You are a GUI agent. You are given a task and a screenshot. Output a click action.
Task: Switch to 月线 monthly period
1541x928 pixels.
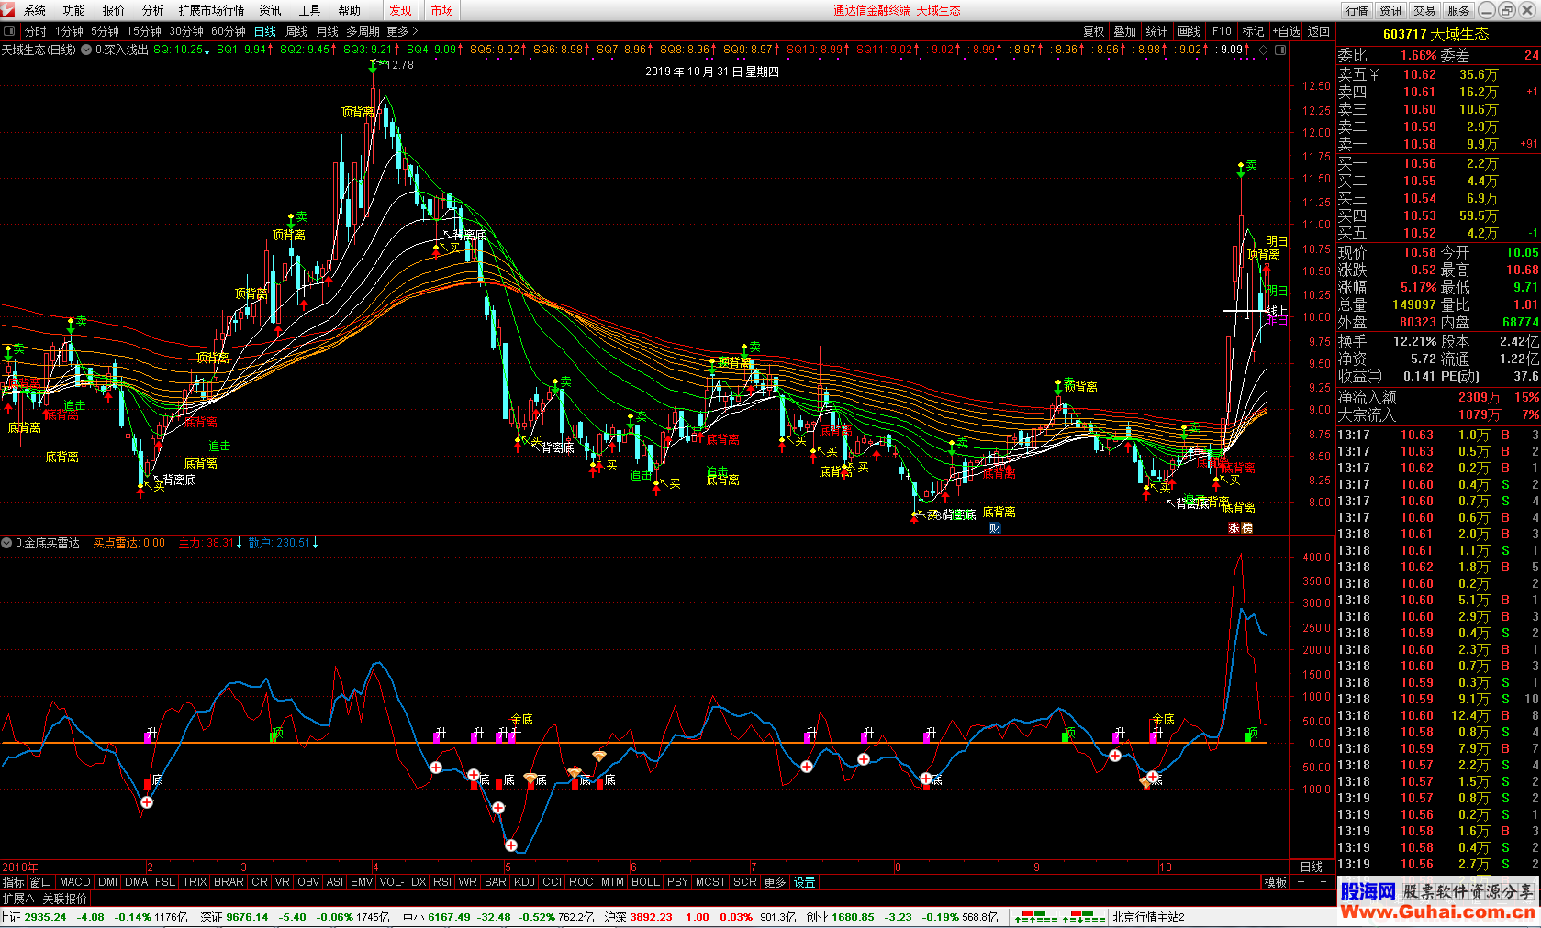point(328,31)
